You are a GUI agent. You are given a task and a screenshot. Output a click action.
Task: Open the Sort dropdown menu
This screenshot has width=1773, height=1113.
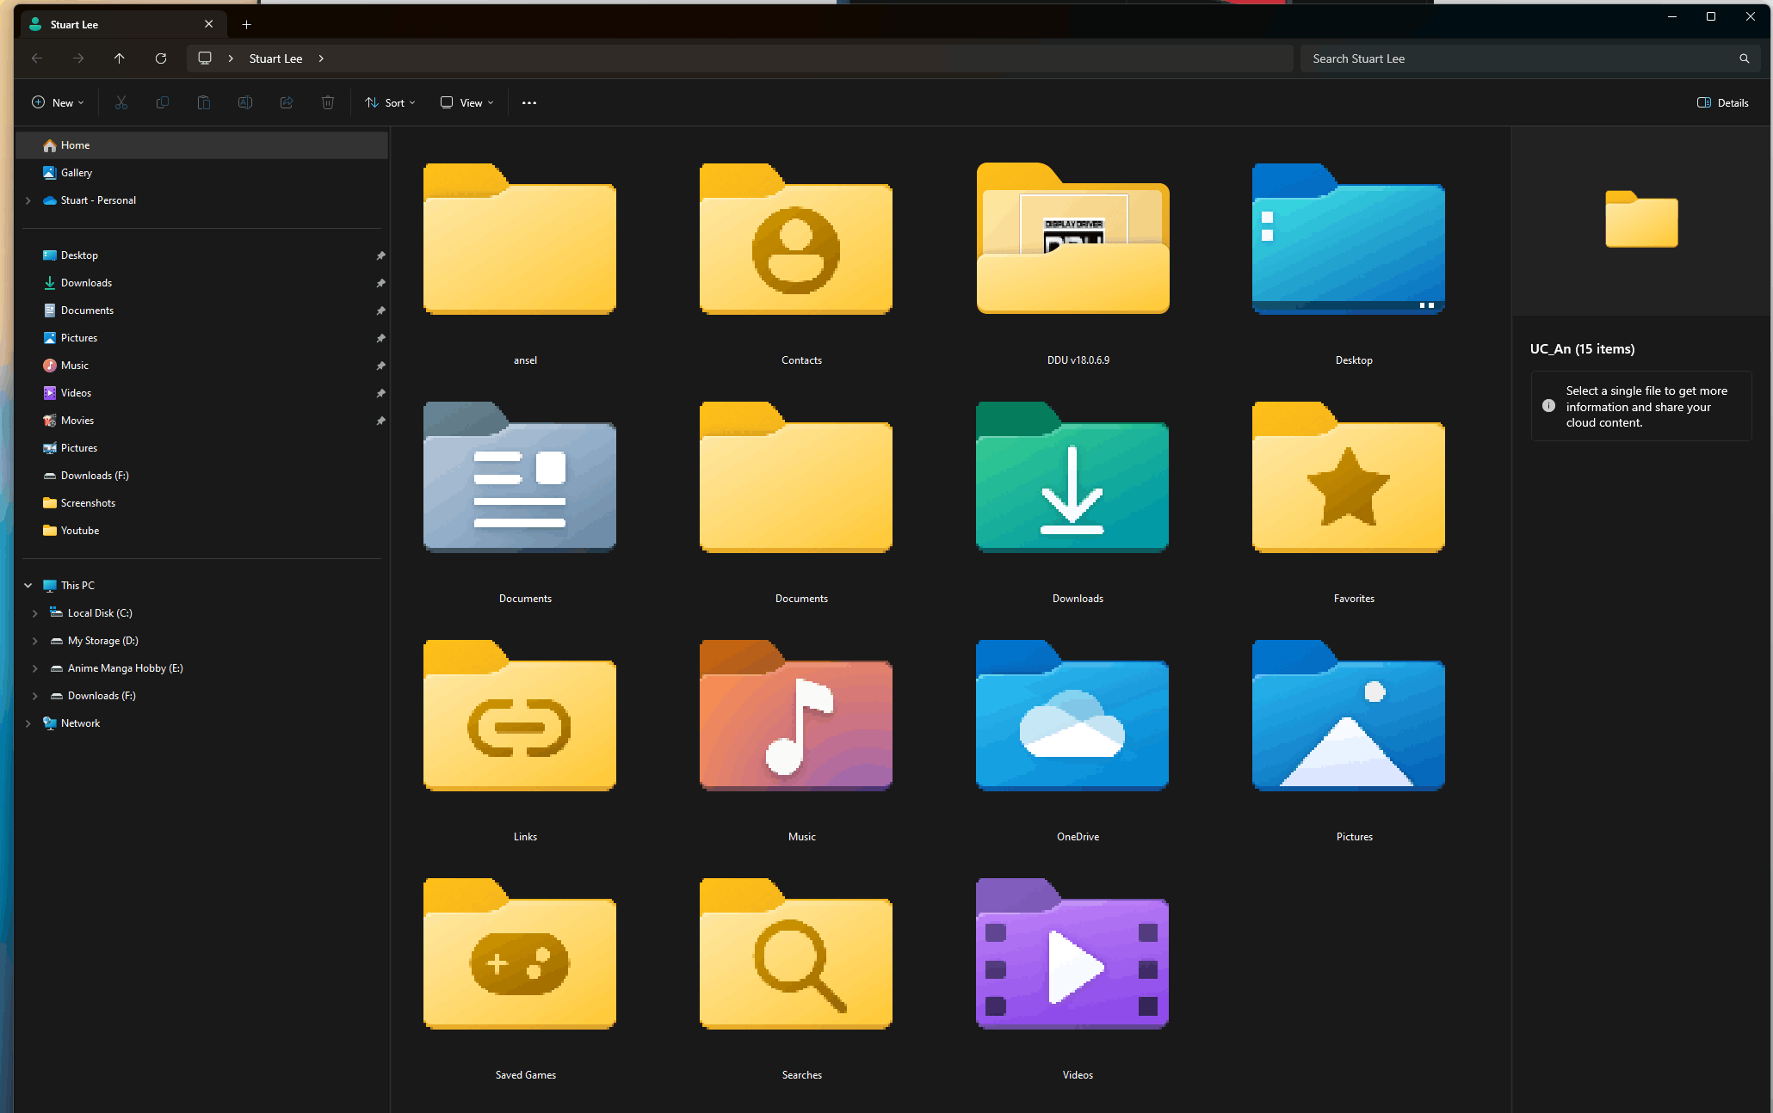point(391,102)
